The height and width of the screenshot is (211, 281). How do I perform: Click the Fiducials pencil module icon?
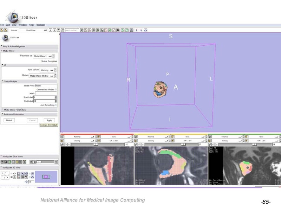(x=113, y=30)
